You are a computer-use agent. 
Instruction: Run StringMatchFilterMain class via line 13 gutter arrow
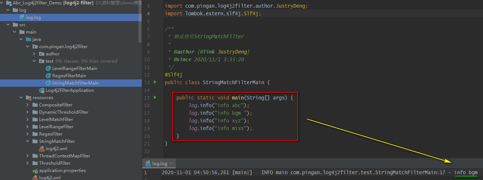pyautogui.click(x=155, y=82)
